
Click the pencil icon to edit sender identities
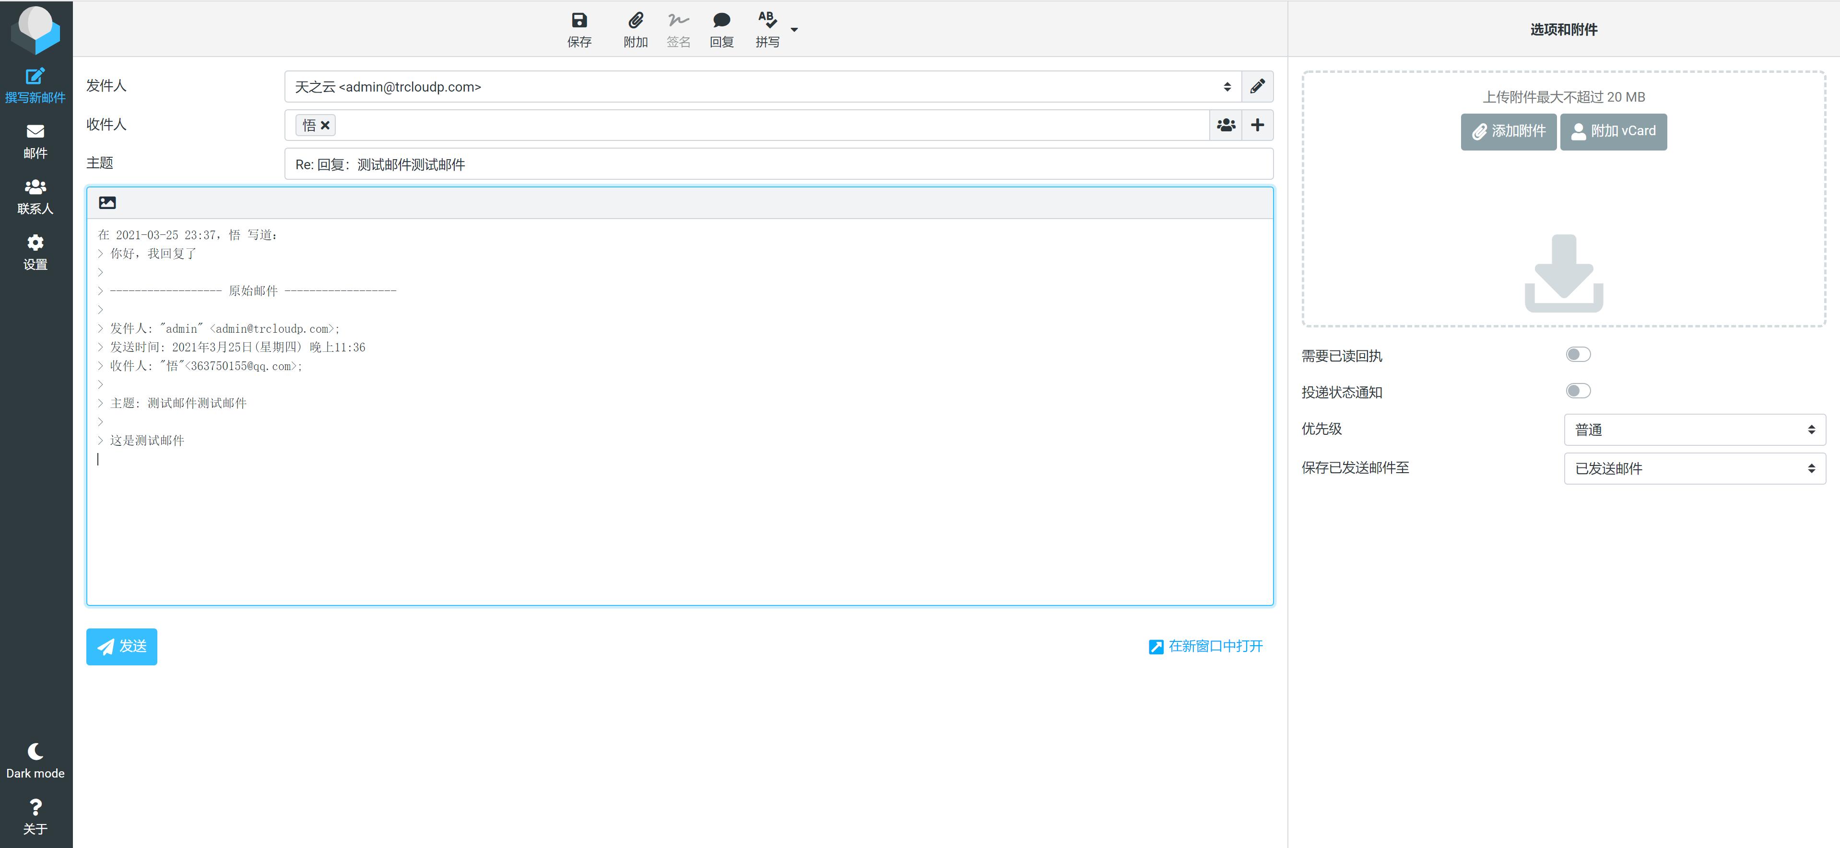pos(1257,86)
